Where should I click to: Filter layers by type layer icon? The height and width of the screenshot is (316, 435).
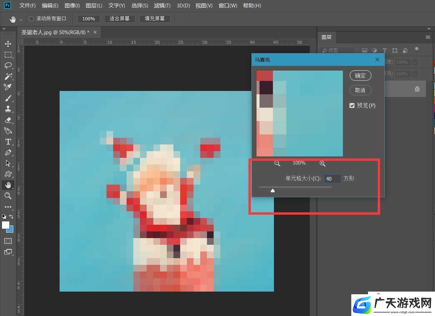click(384, 50)
